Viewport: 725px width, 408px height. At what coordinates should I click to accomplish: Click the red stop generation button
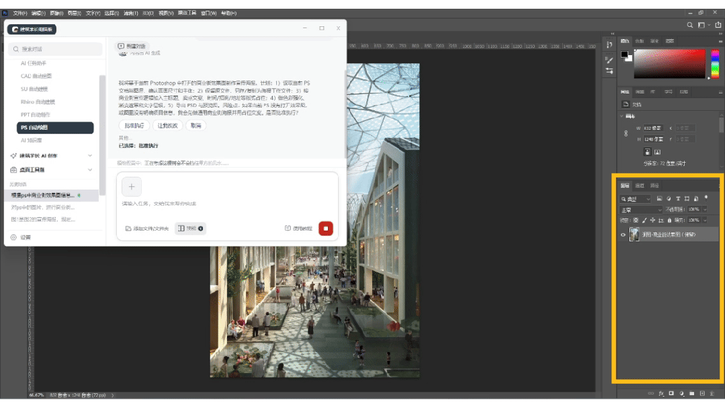coord(325,229)
